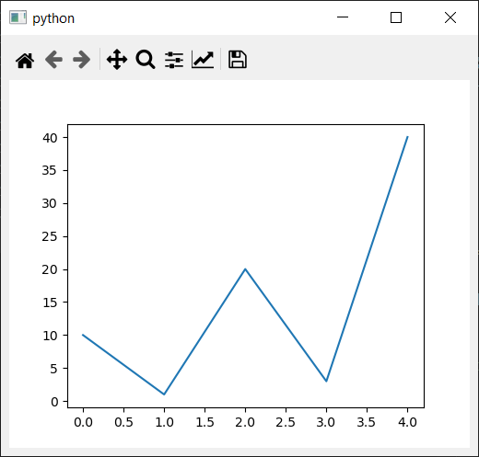
Task: Save the figure with floppy disk icon
Action: (x=237, y=59)
